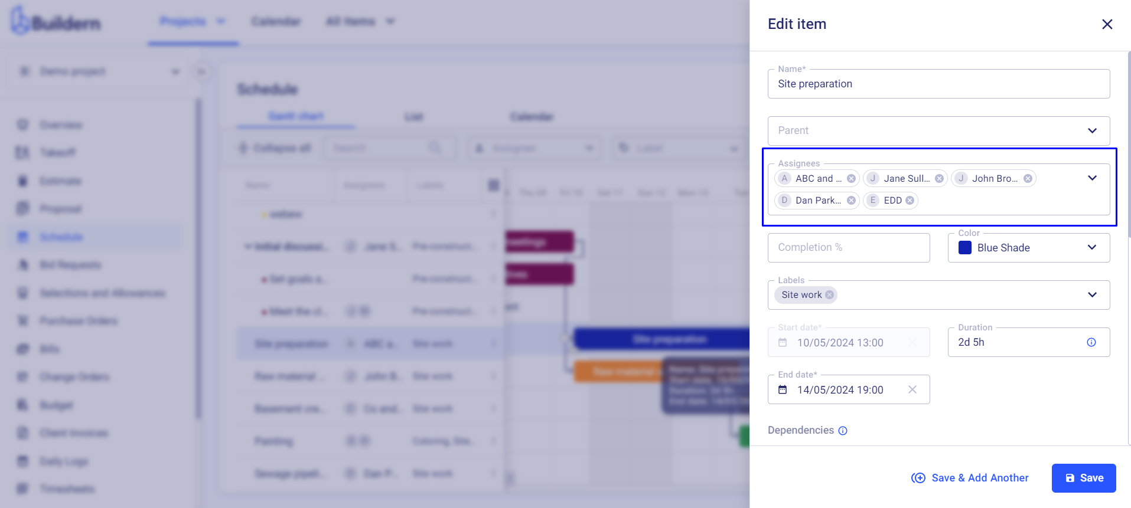Switch to the List tab
Image resolution: width=1131 pixels, height=508 pixels.
coord(414,117)
